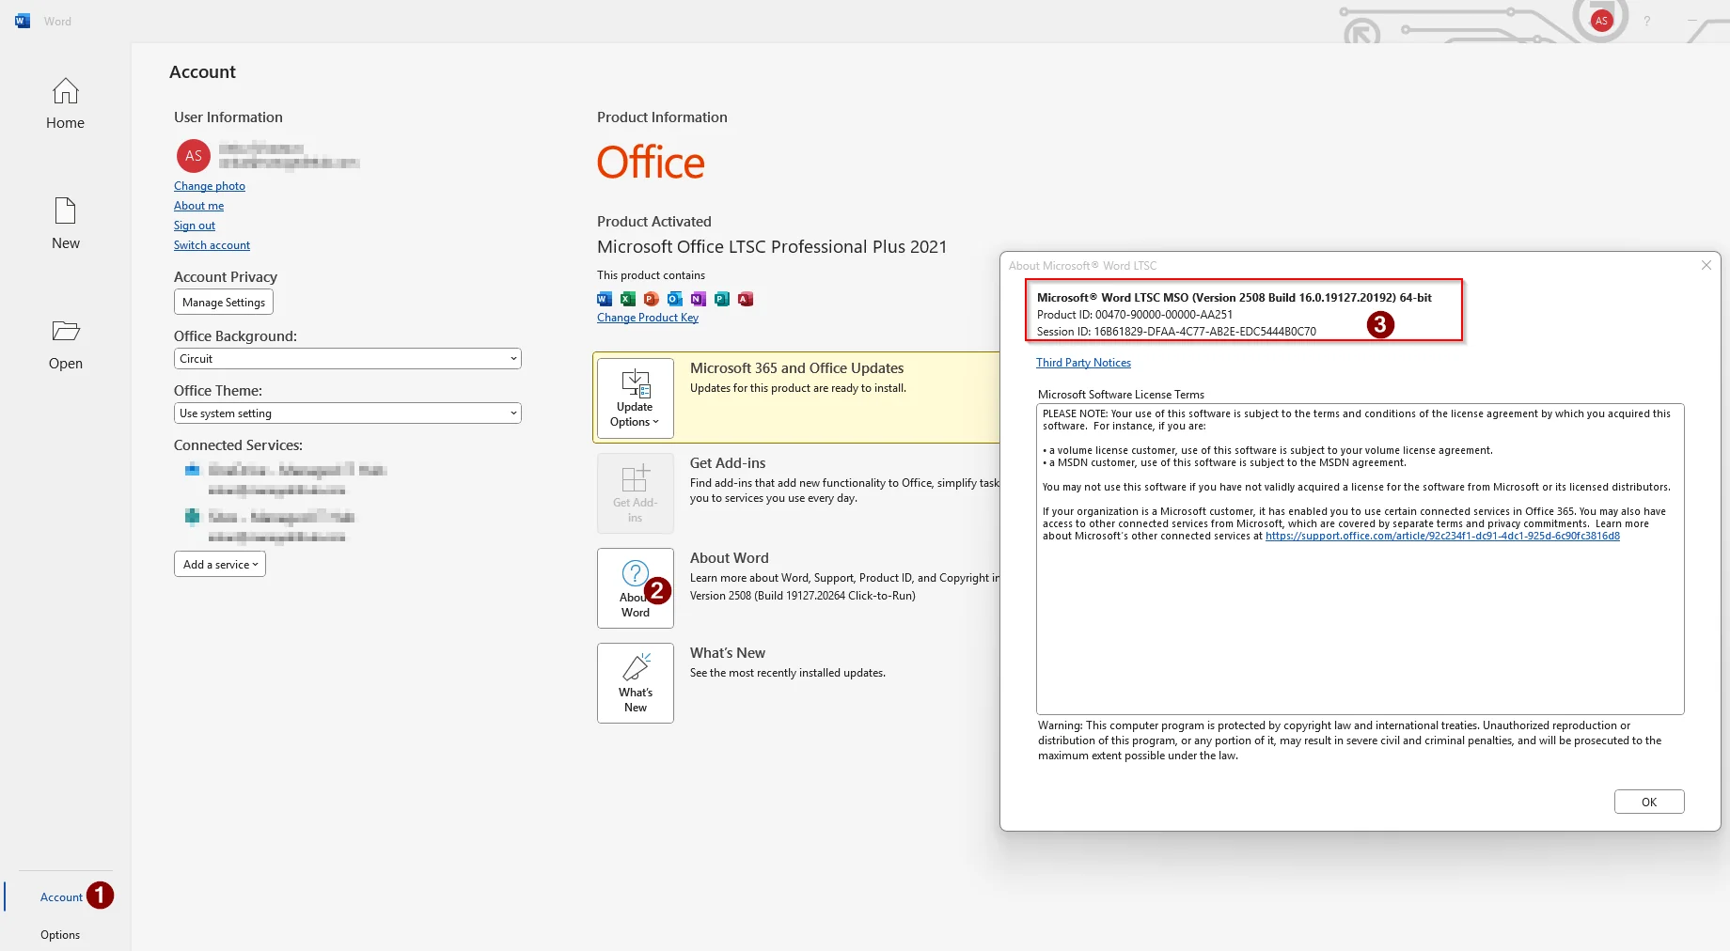The height and width of the screenshot is (951, 1730).
Task: Click the New label in sidebar
Action: tap(66, 243)
